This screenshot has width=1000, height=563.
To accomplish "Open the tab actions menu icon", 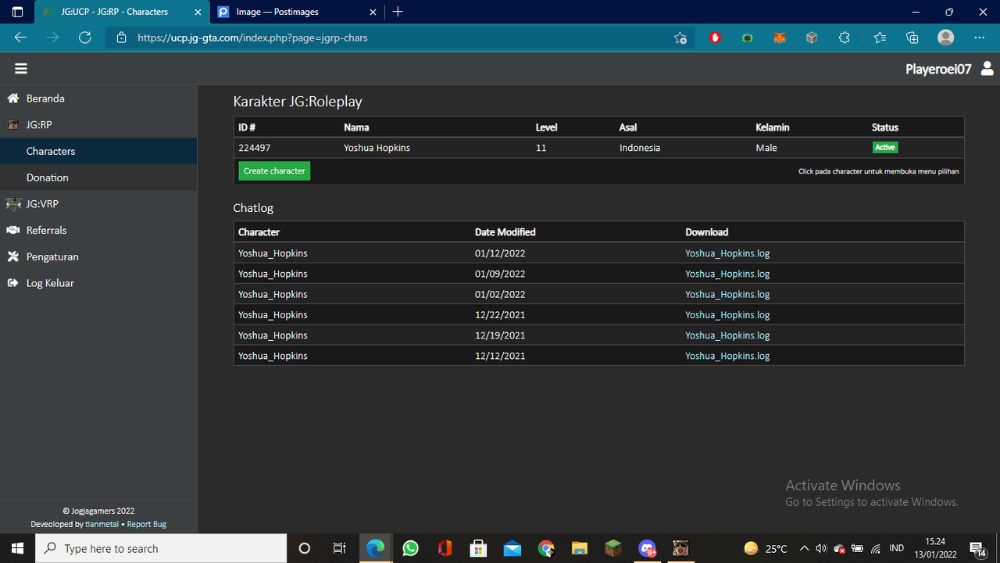I will point(17,12).
